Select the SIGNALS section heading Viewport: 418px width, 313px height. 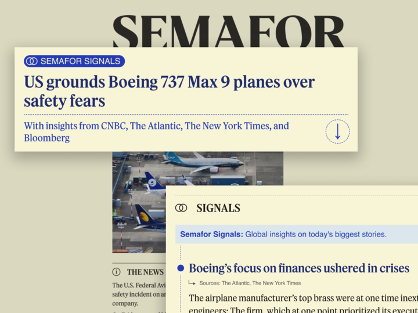218,208
